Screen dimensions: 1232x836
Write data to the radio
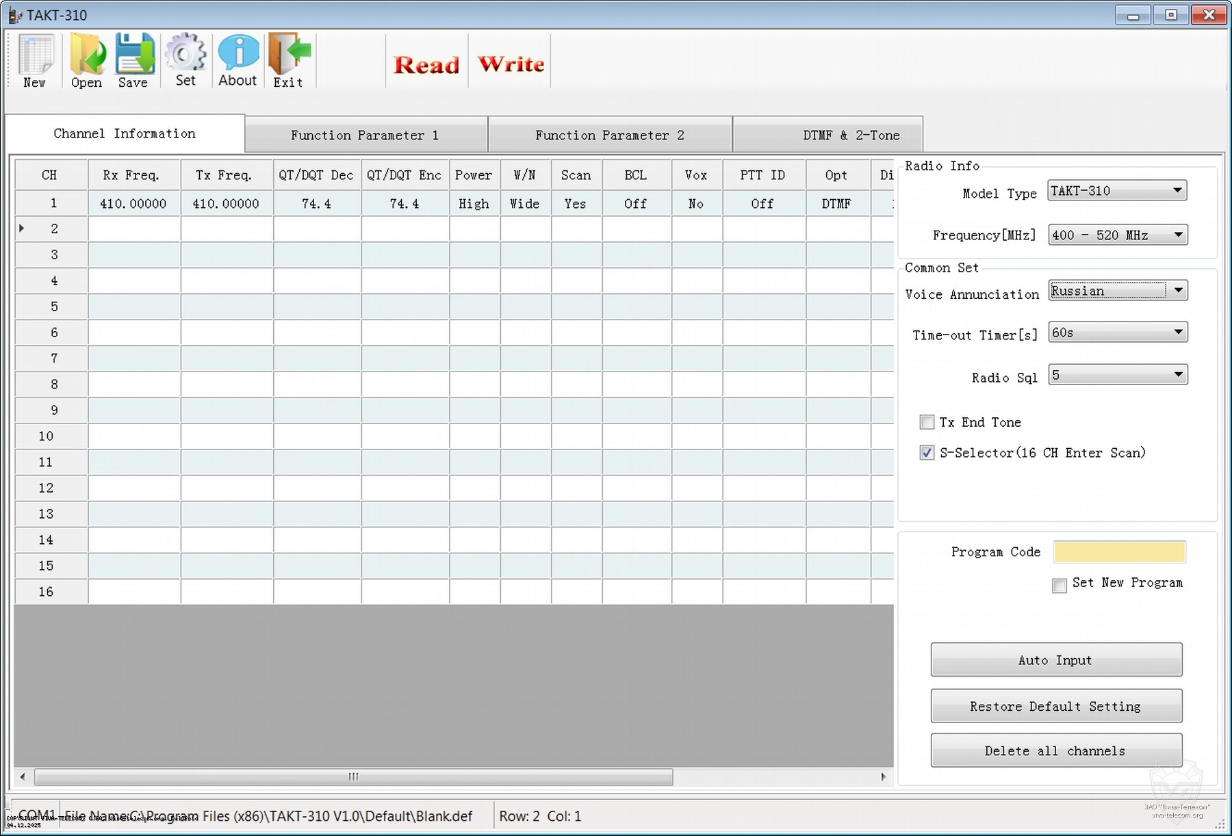pos(511,64)
